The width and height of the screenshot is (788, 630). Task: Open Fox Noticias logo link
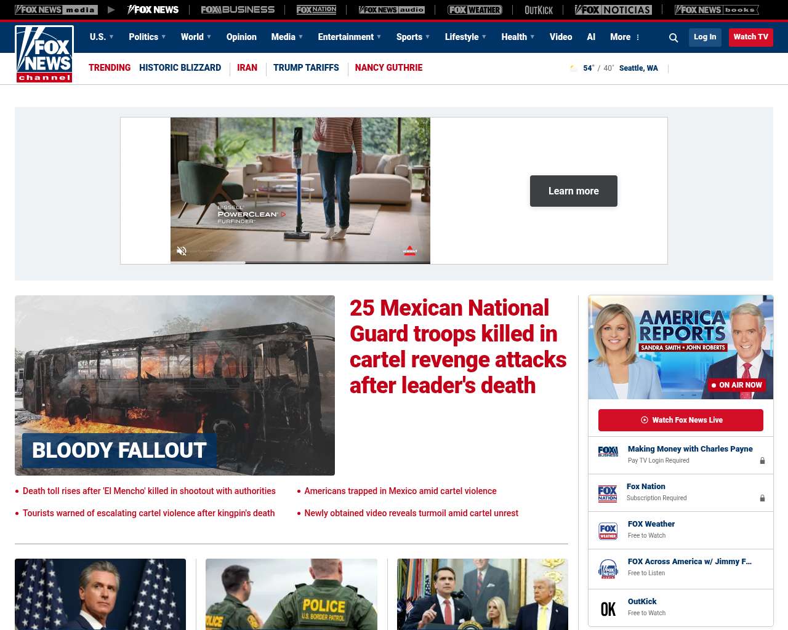tap(613, 10)
